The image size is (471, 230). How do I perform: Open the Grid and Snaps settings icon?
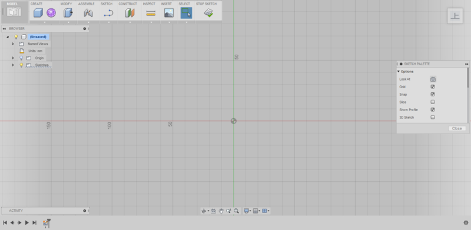pos(256,211)
